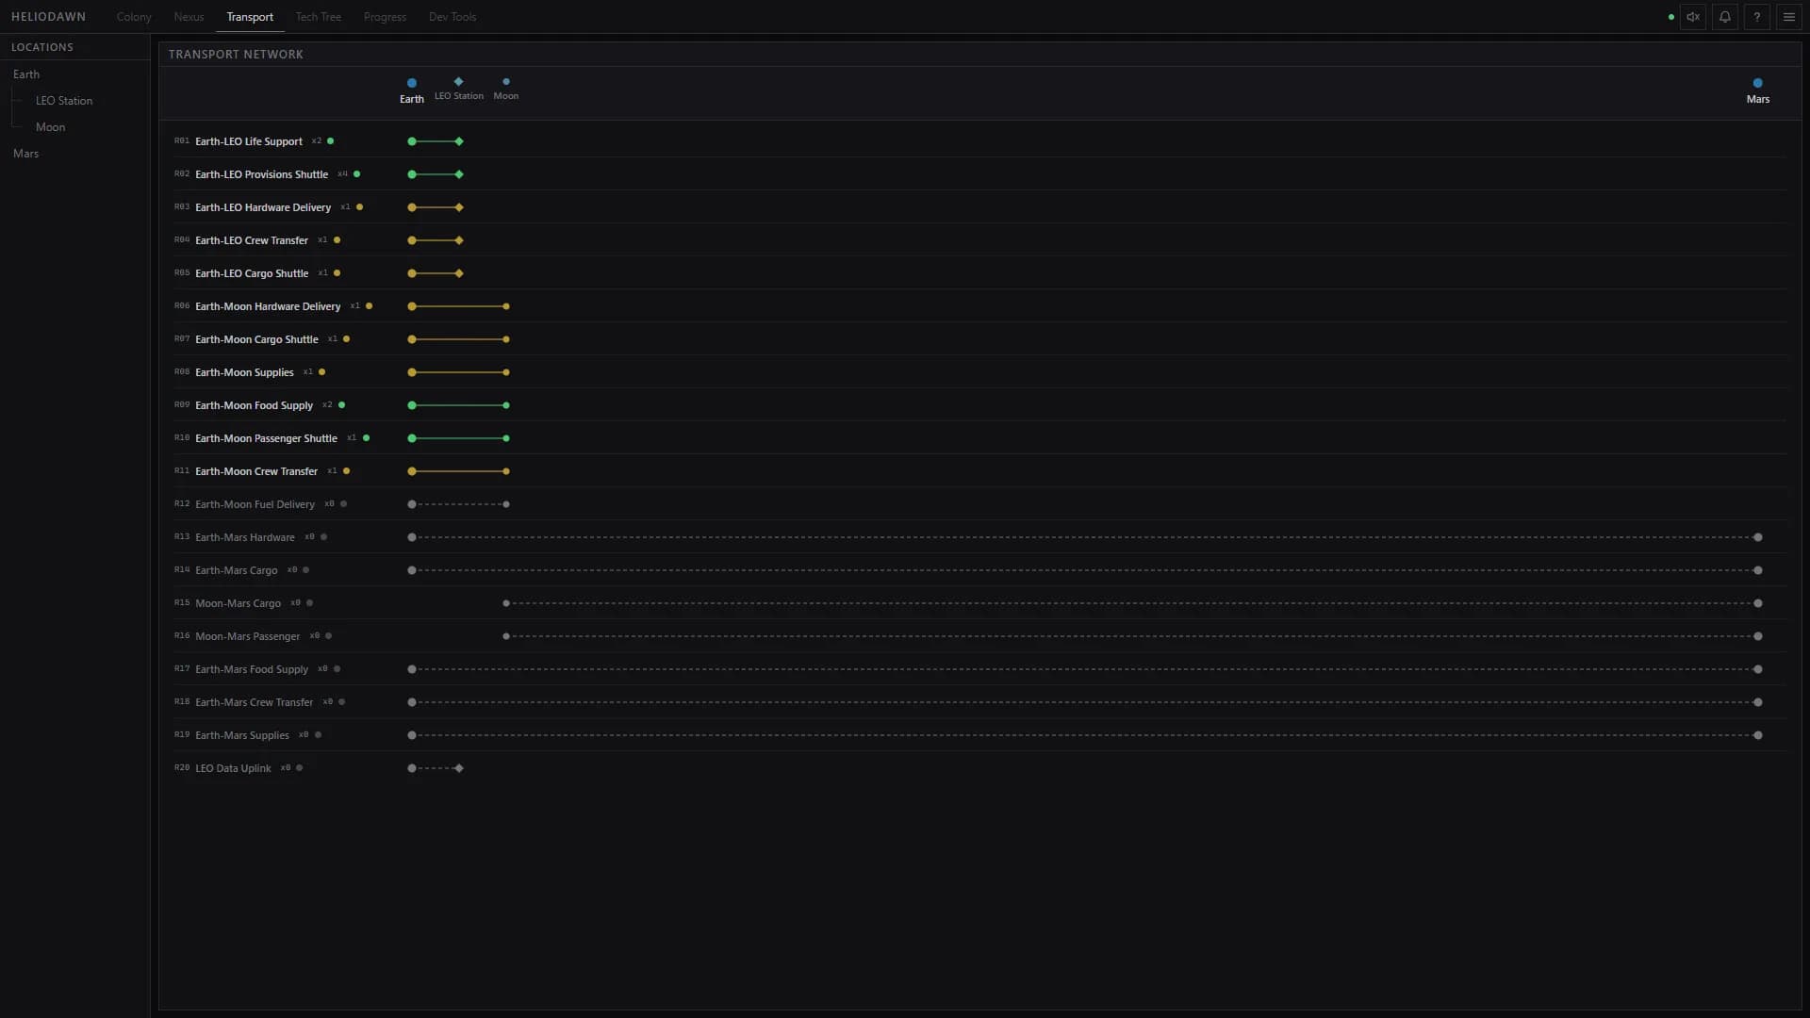Select the Earth-Mars Supplies route name
The width and height of the screenshot is (1810, 1018).
click(242, 735)
